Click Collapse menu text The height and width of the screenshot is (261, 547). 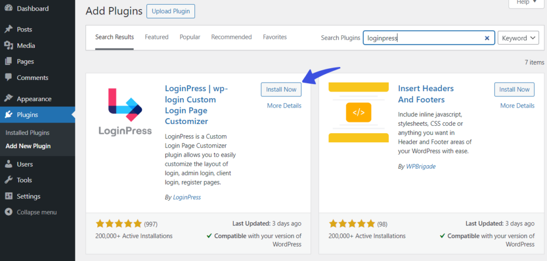pyautogui.click(x=37, y=212)
